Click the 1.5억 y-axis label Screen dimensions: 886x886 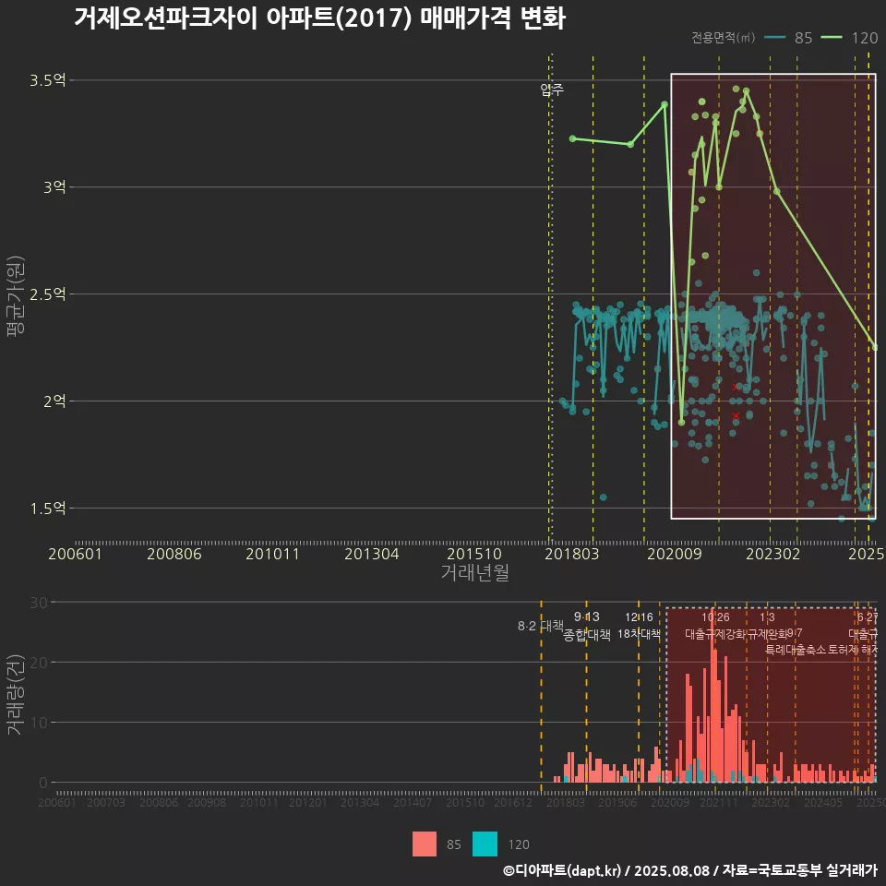click(48, 508)
